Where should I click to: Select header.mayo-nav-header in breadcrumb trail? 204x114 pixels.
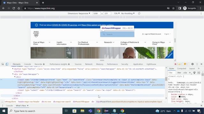[29, 102]
